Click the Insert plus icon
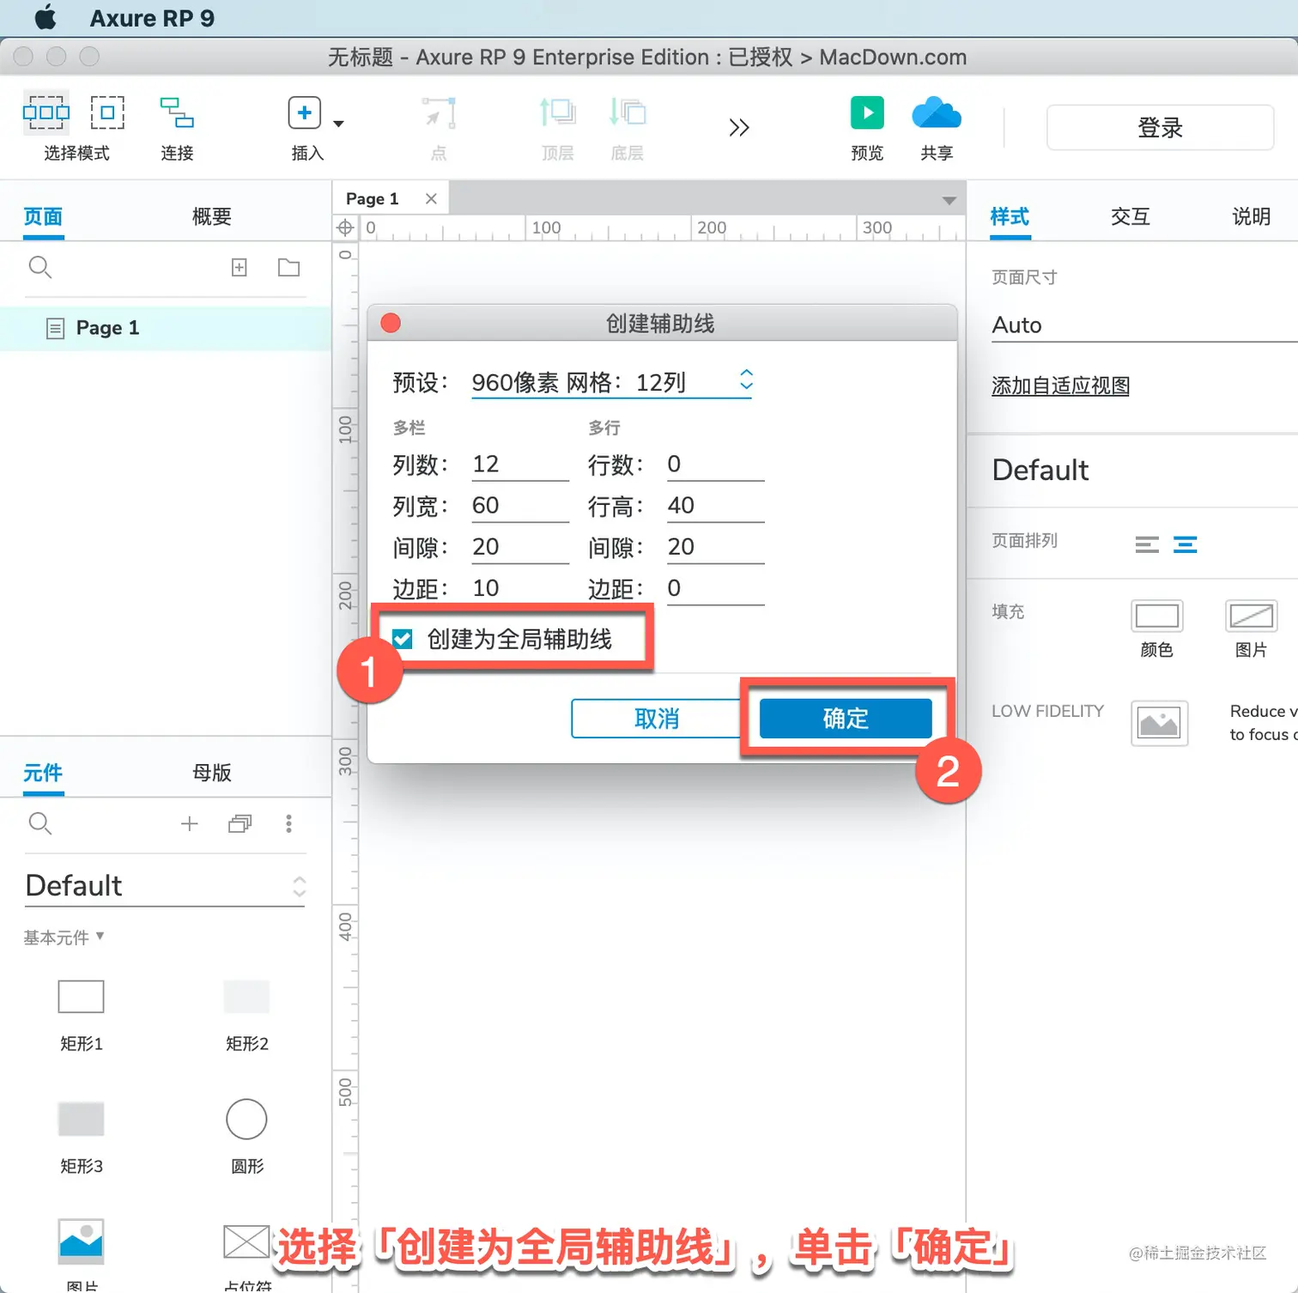This screenshot has height=1293, width=1298. pos(304,112)
